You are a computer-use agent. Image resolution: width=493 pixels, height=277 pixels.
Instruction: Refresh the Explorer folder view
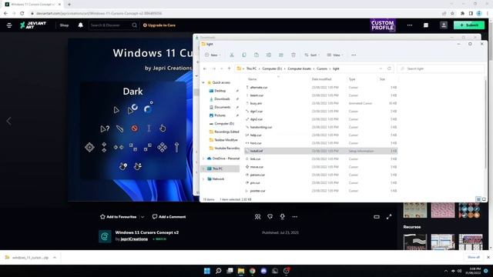(389, 68)
